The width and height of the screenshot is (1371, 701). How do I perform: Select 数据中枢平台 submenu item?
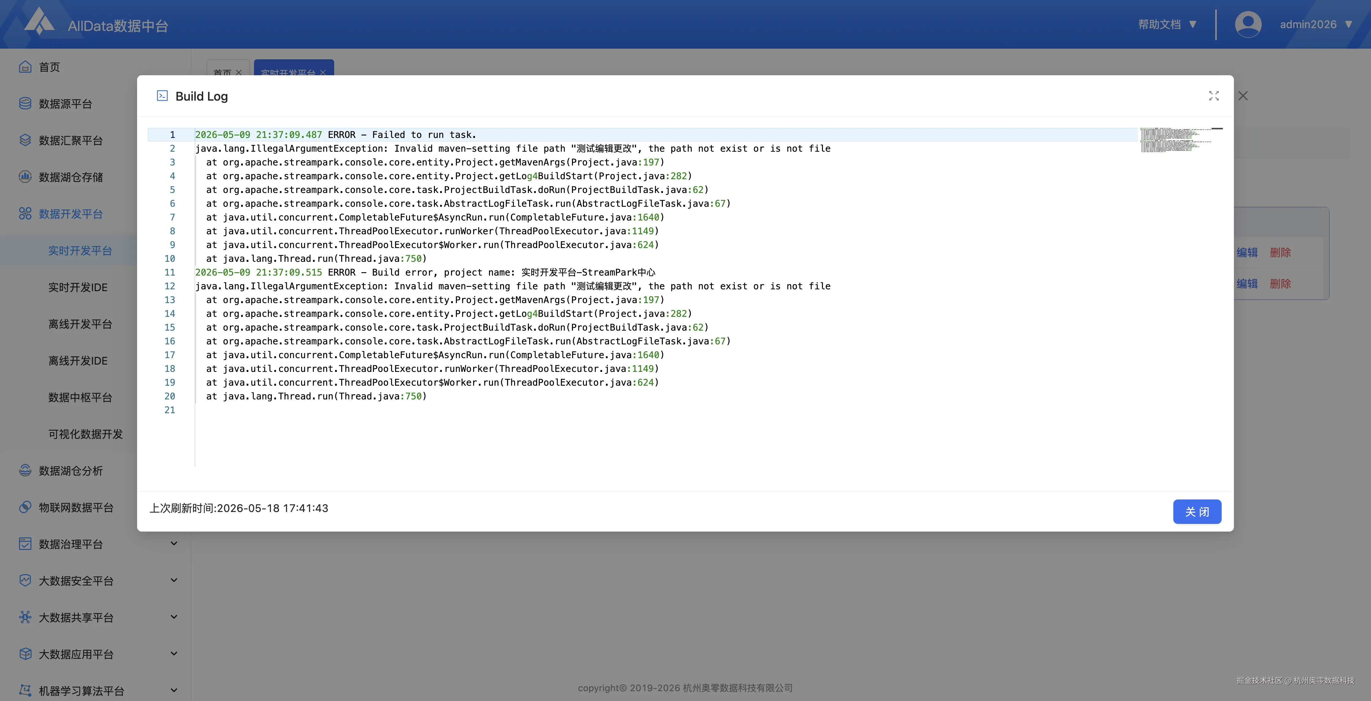click(x=80, y=397)
